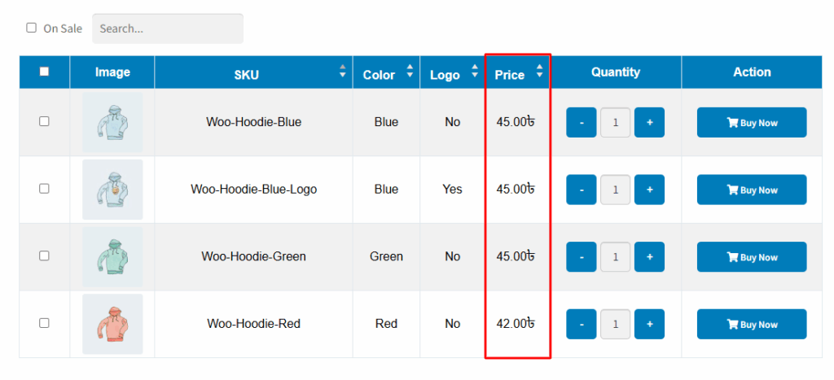This screenshot has width=834, height=380.
Task: Select the Woo-Hoodie-Red row checkbox
Action: tap(44, 322)
